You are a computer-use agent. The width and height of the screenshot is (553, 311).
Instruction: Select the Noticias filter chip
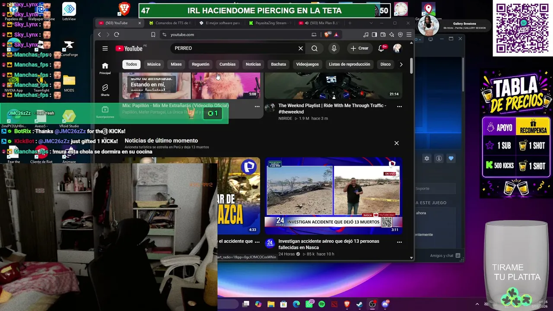[253, 64]
